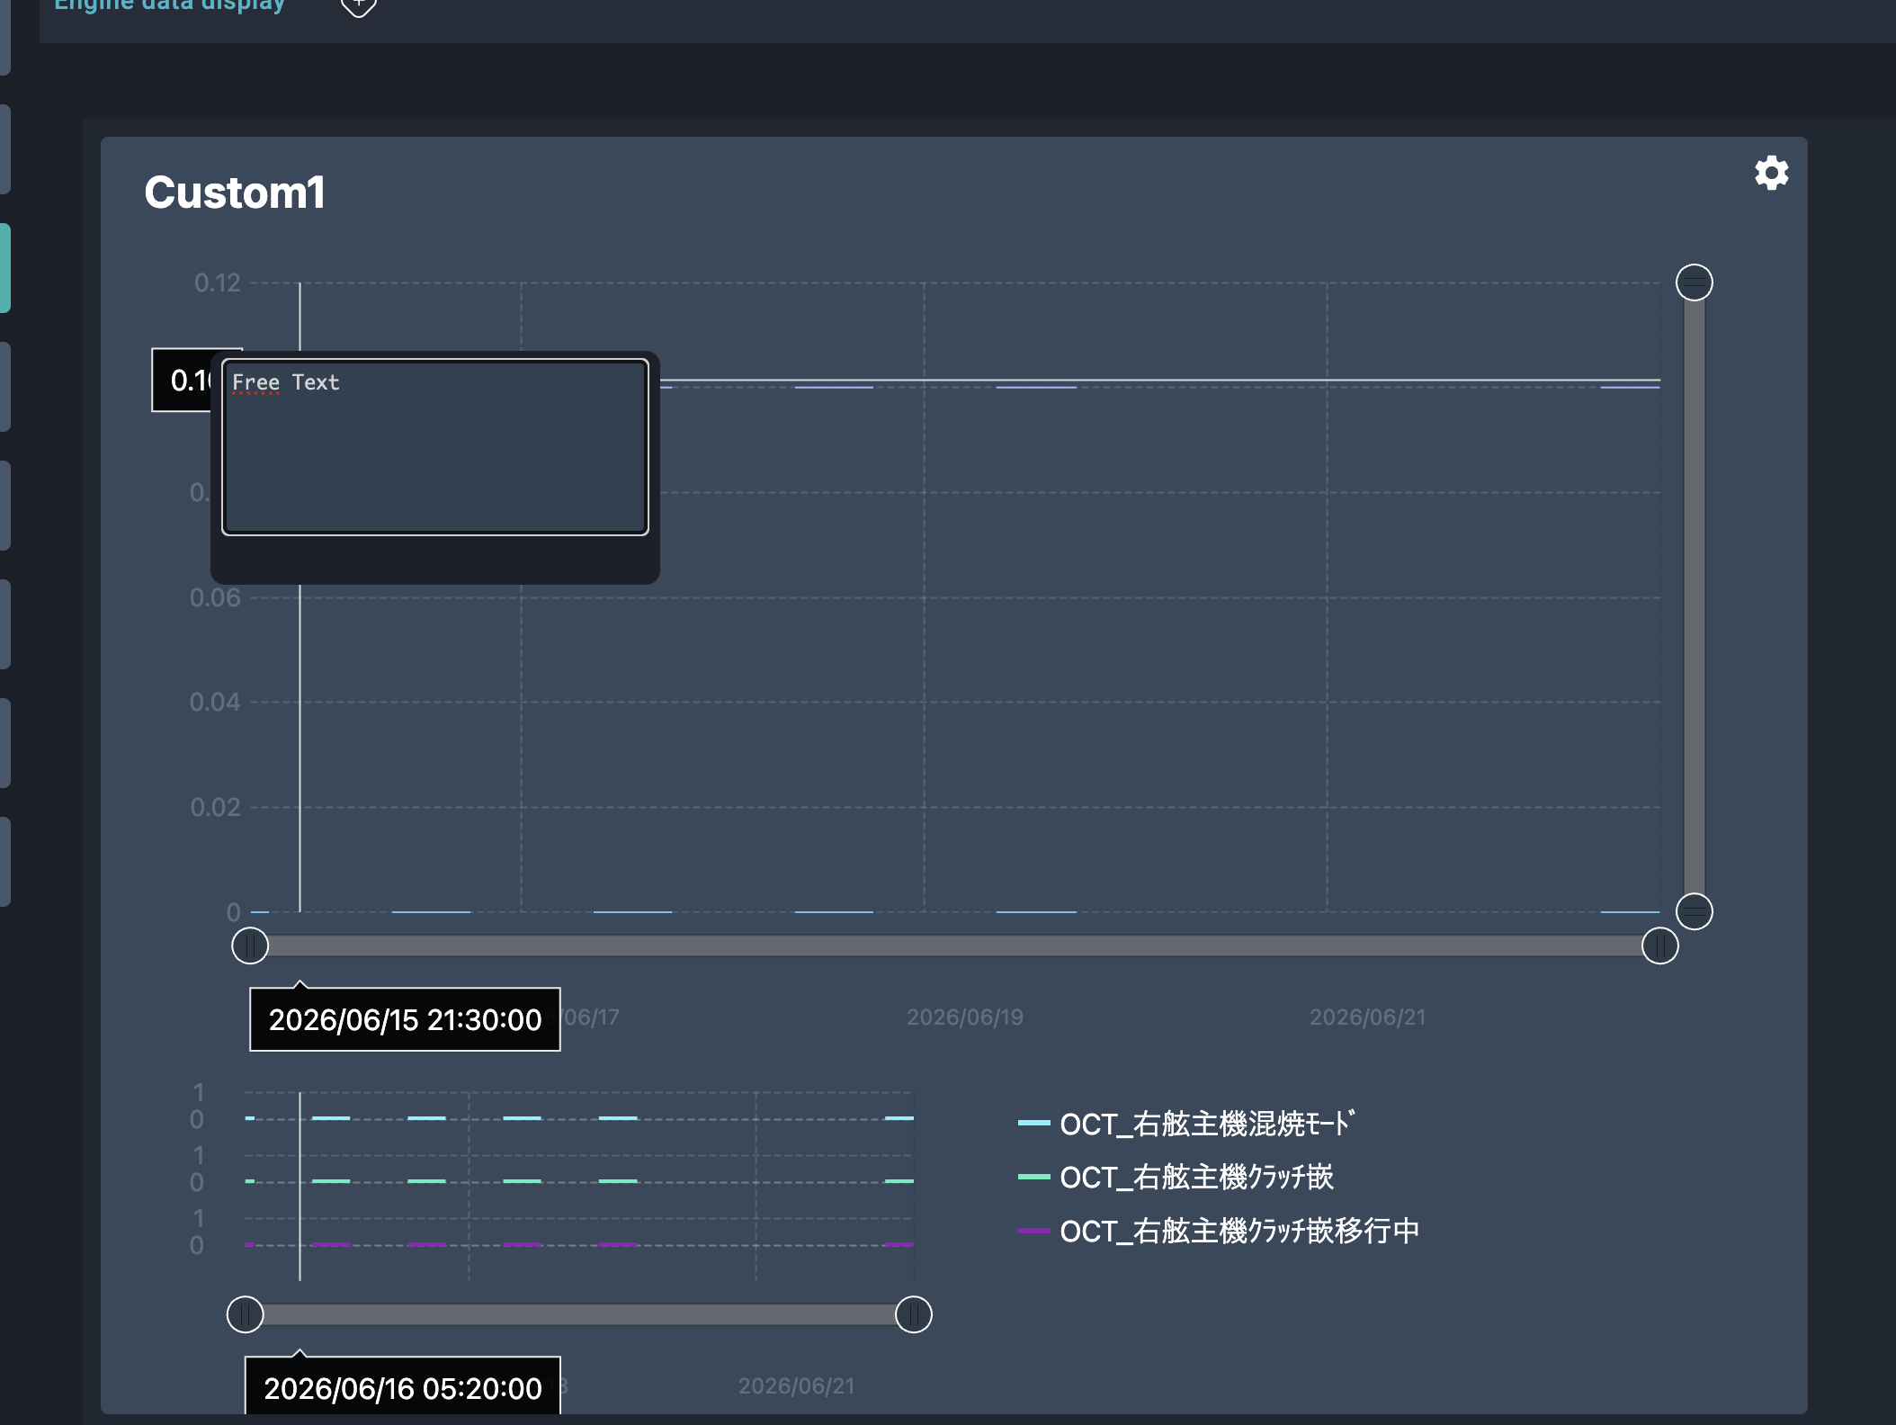Select the lower chart left range handle
1896x1425 pixels.
246,1314
